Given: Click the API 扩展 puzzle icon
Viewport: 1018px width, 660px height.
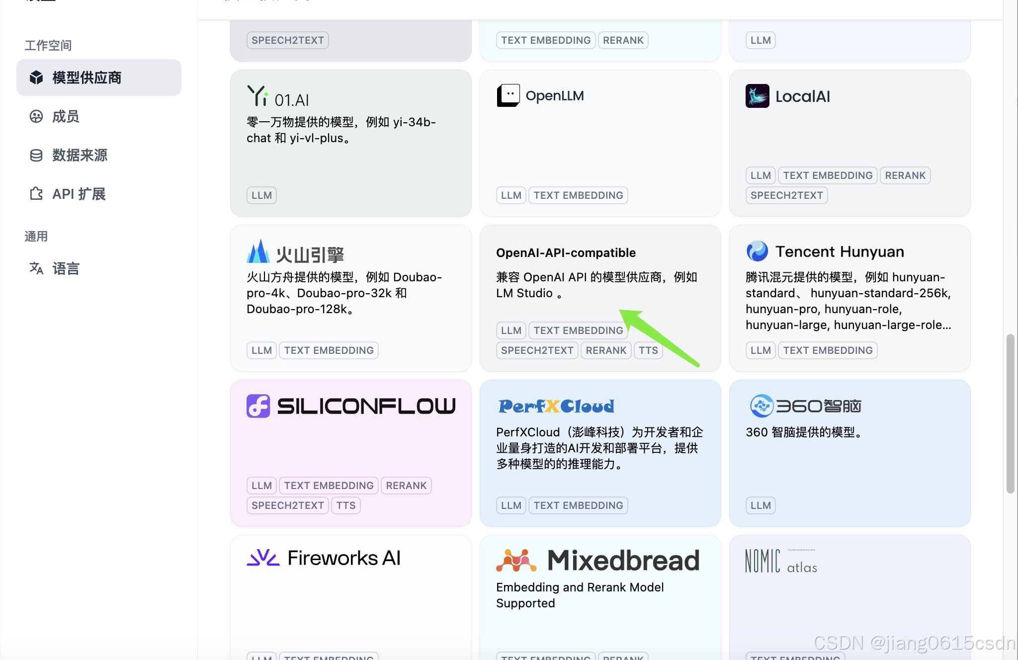Looking at the screenshot, I should tap(36, 194).
